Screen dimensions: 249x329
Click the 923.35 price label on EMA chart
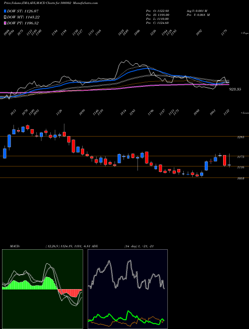coord(235,89)
